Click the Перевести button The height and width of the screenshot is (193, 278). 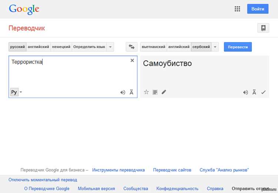(x=238, y=47)
